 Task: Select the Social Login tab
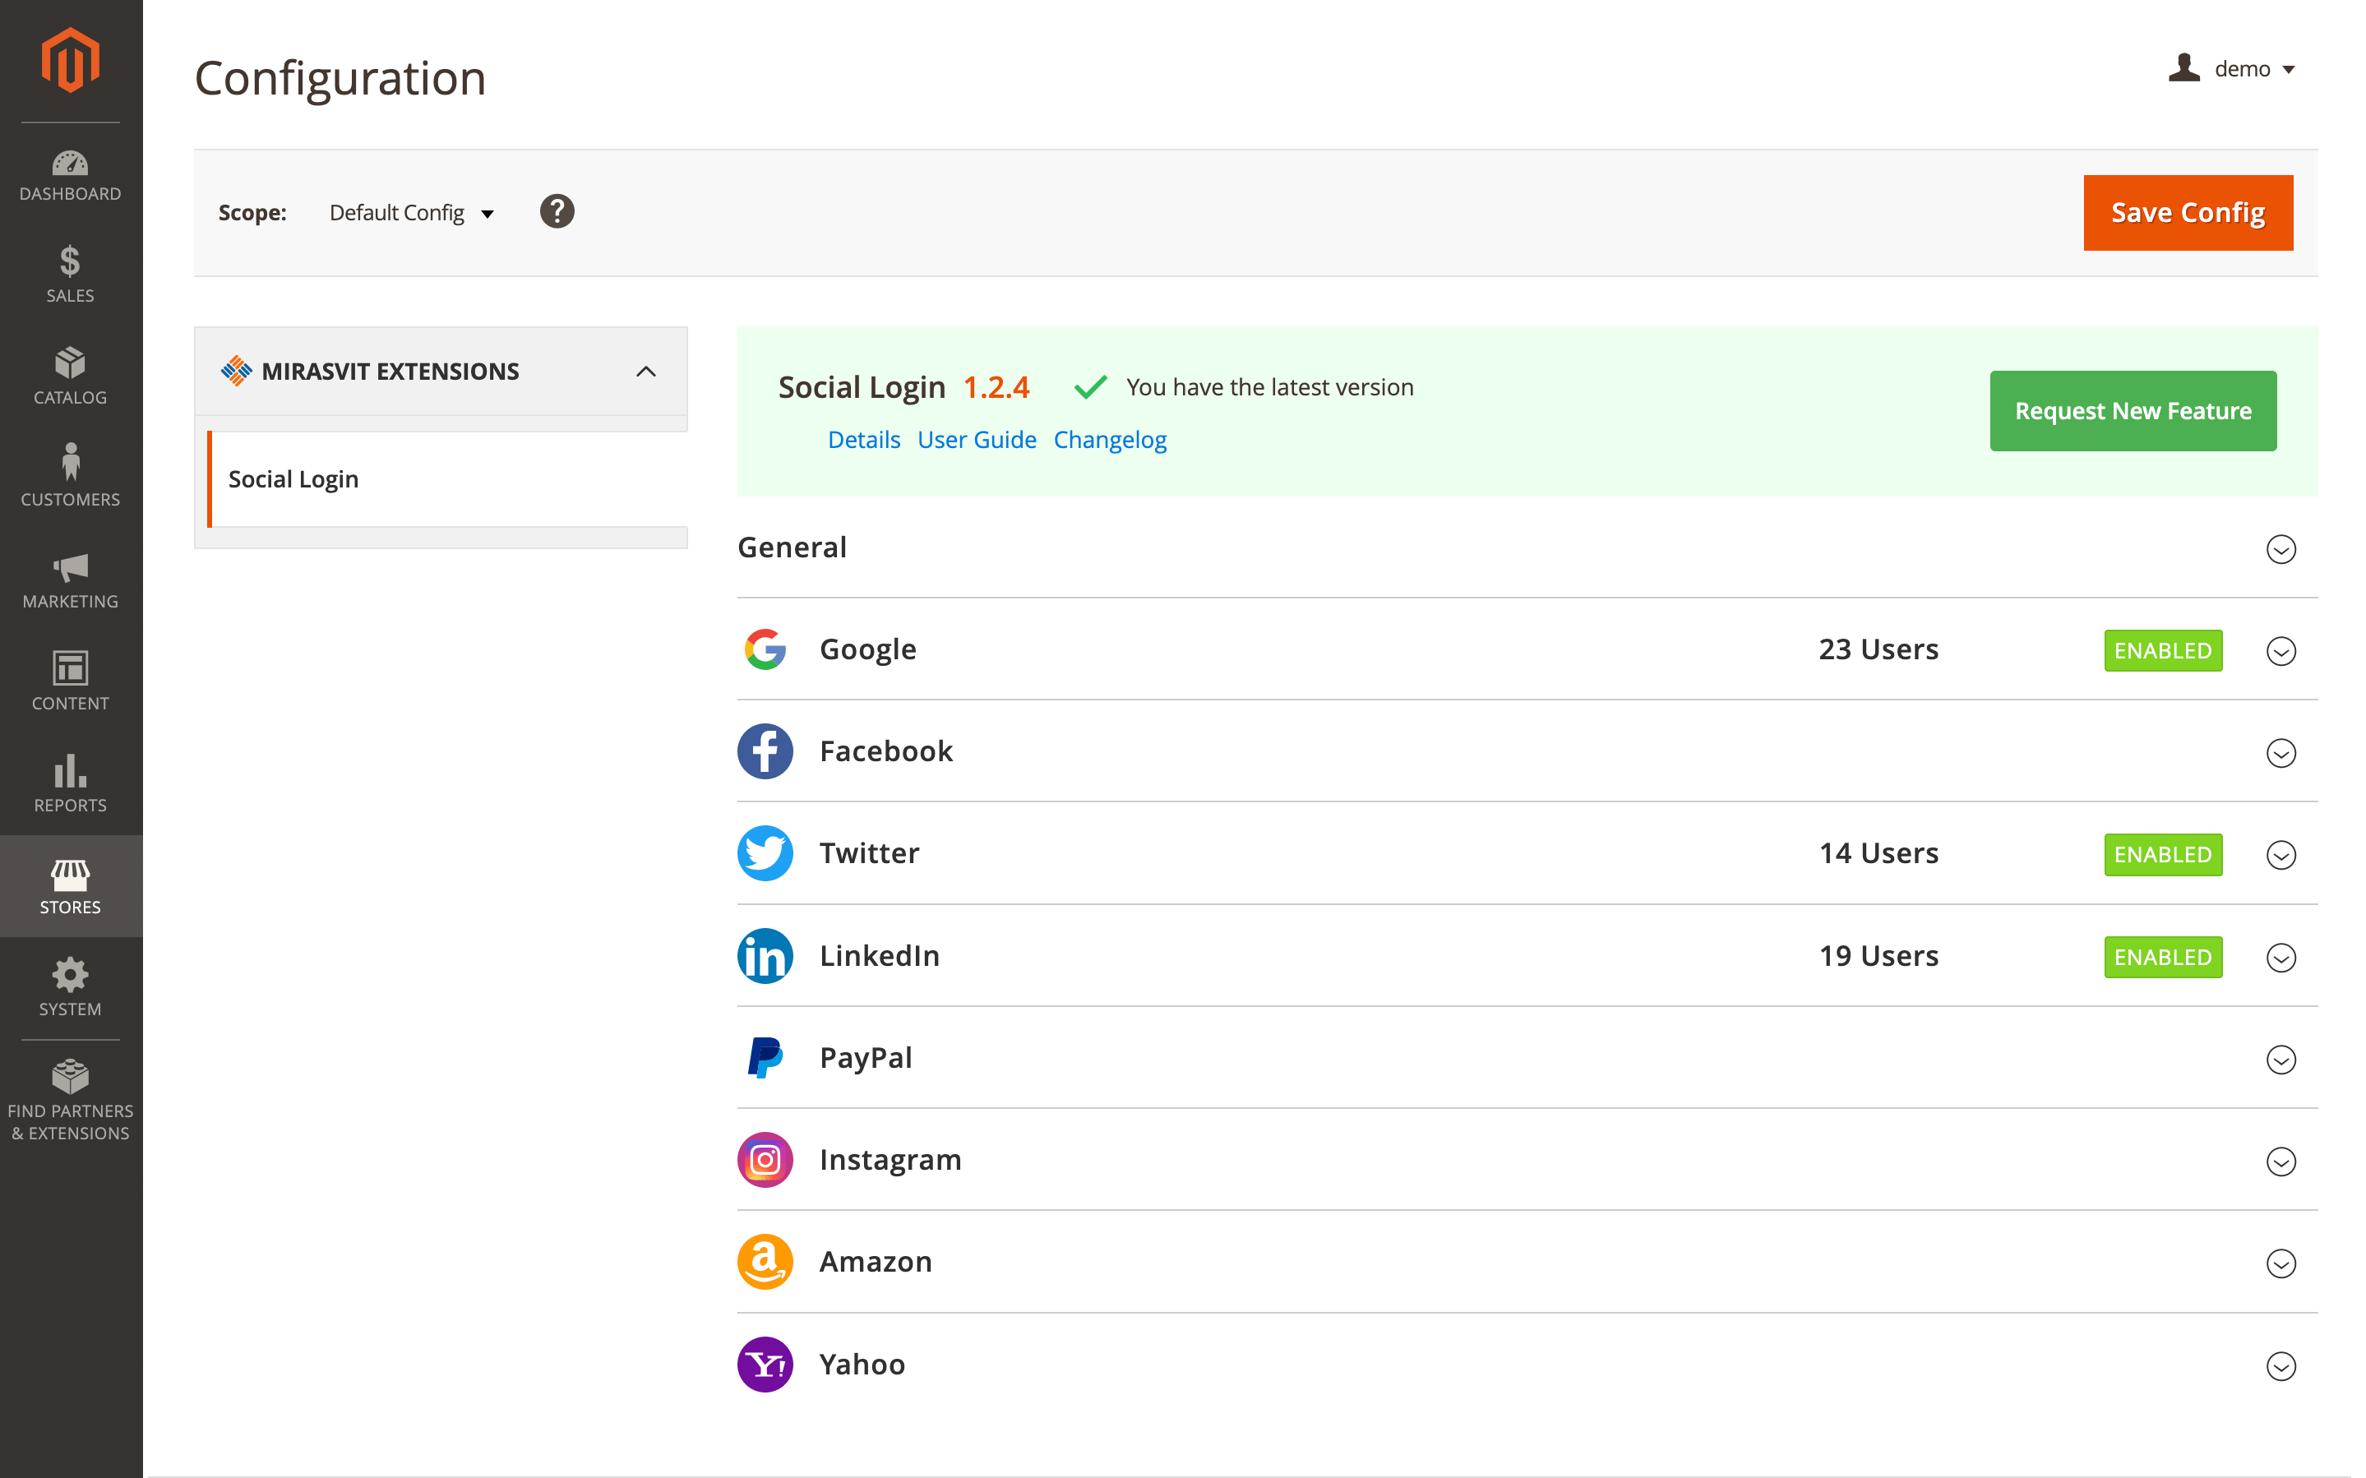[293, 479]
